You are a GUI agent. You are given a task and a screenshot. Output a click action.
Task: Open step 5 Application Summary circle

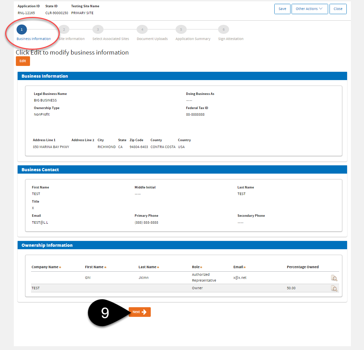click(x=181, y=29)
